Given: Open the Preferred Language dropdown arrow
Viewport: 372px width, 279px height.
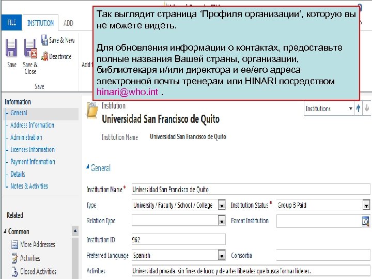Looking at the screenshot, I should 222,256.
